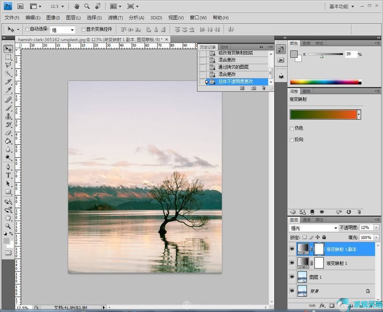Select the Eraser tool
Image resolution: width=383 pixels, height=312 pixels.
tap(8, 133)
